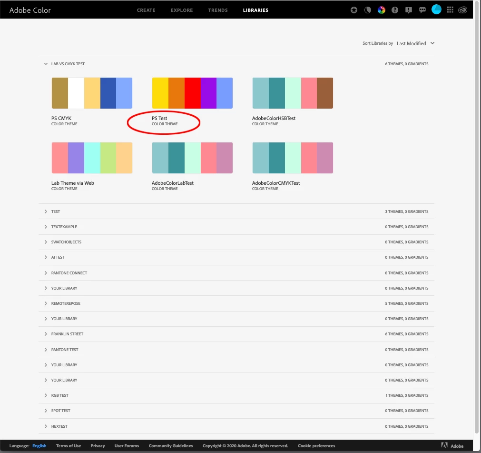Switch to the Trends tab
Viewport: 481px width, 453px height.
tap(218, 10)
